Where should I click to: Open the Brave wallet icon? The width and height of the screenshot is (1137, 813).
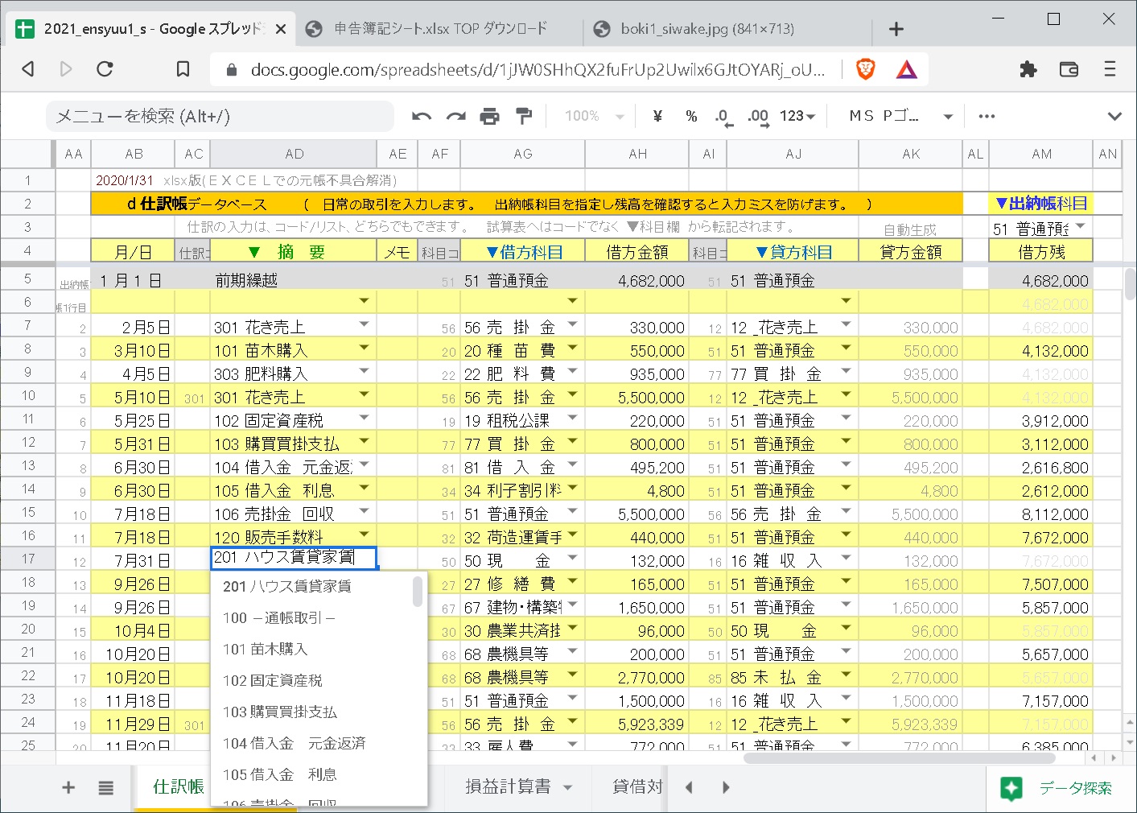pos(1069,69)
